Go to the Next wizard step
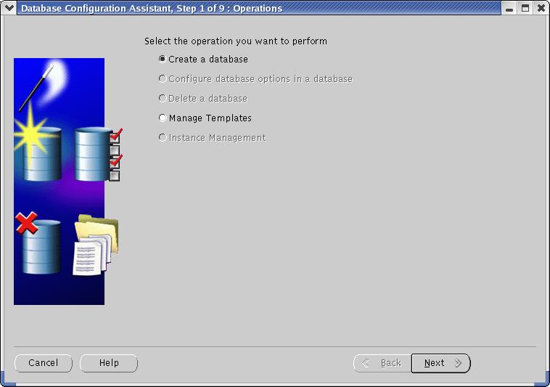 (x=440, y=363)
